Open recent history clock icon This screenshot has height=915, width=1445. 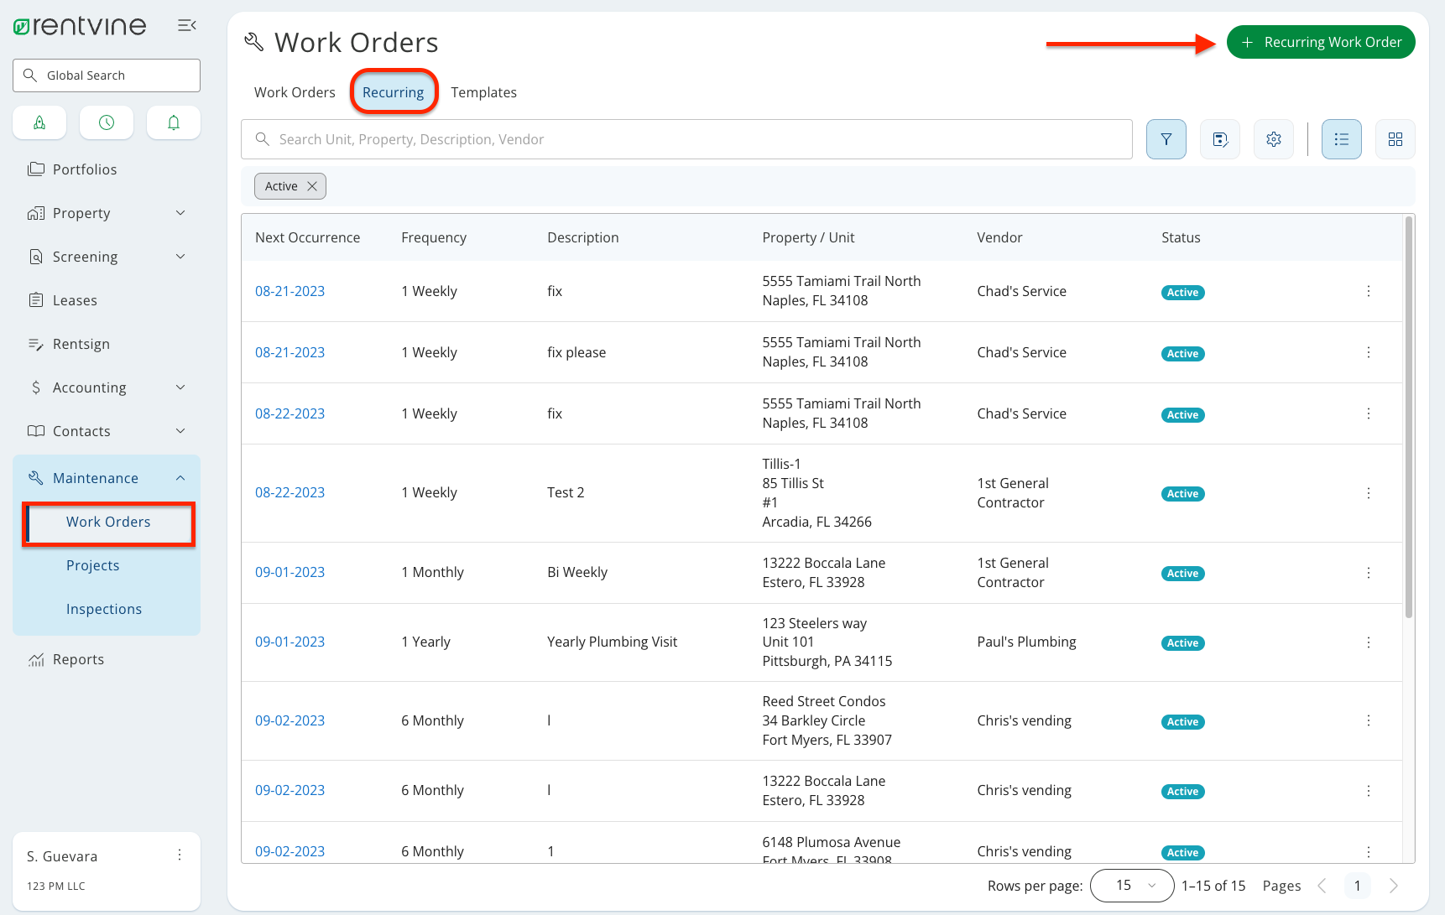106,122
